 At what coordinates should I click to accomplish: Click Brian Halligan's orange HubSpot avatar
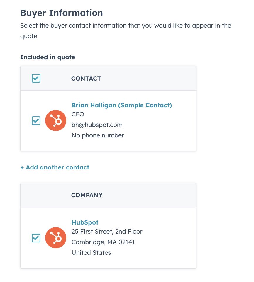(x=56, y=120)
